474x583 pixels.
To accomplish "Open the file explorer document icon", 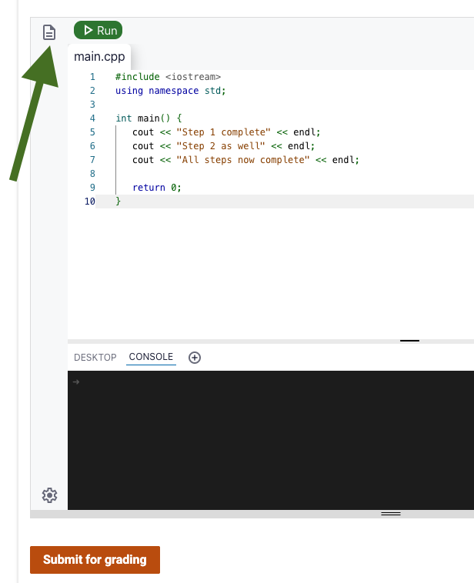I will pyautogui.click(x=49, y=32).
